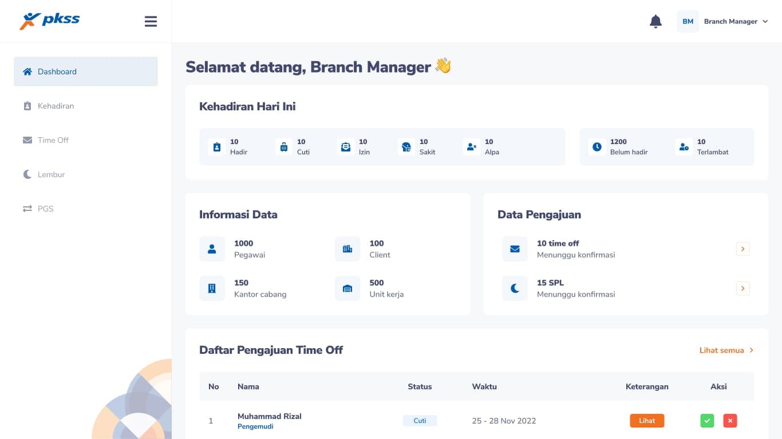
Task: Expand the Branch Manager dropdown arrow
Action: click(x=765, y=22)
